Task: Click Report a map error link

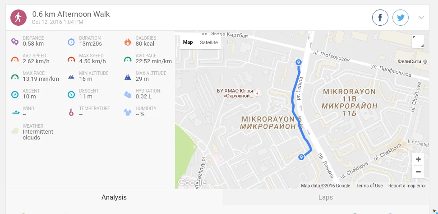Action: (x=407, y=186)
